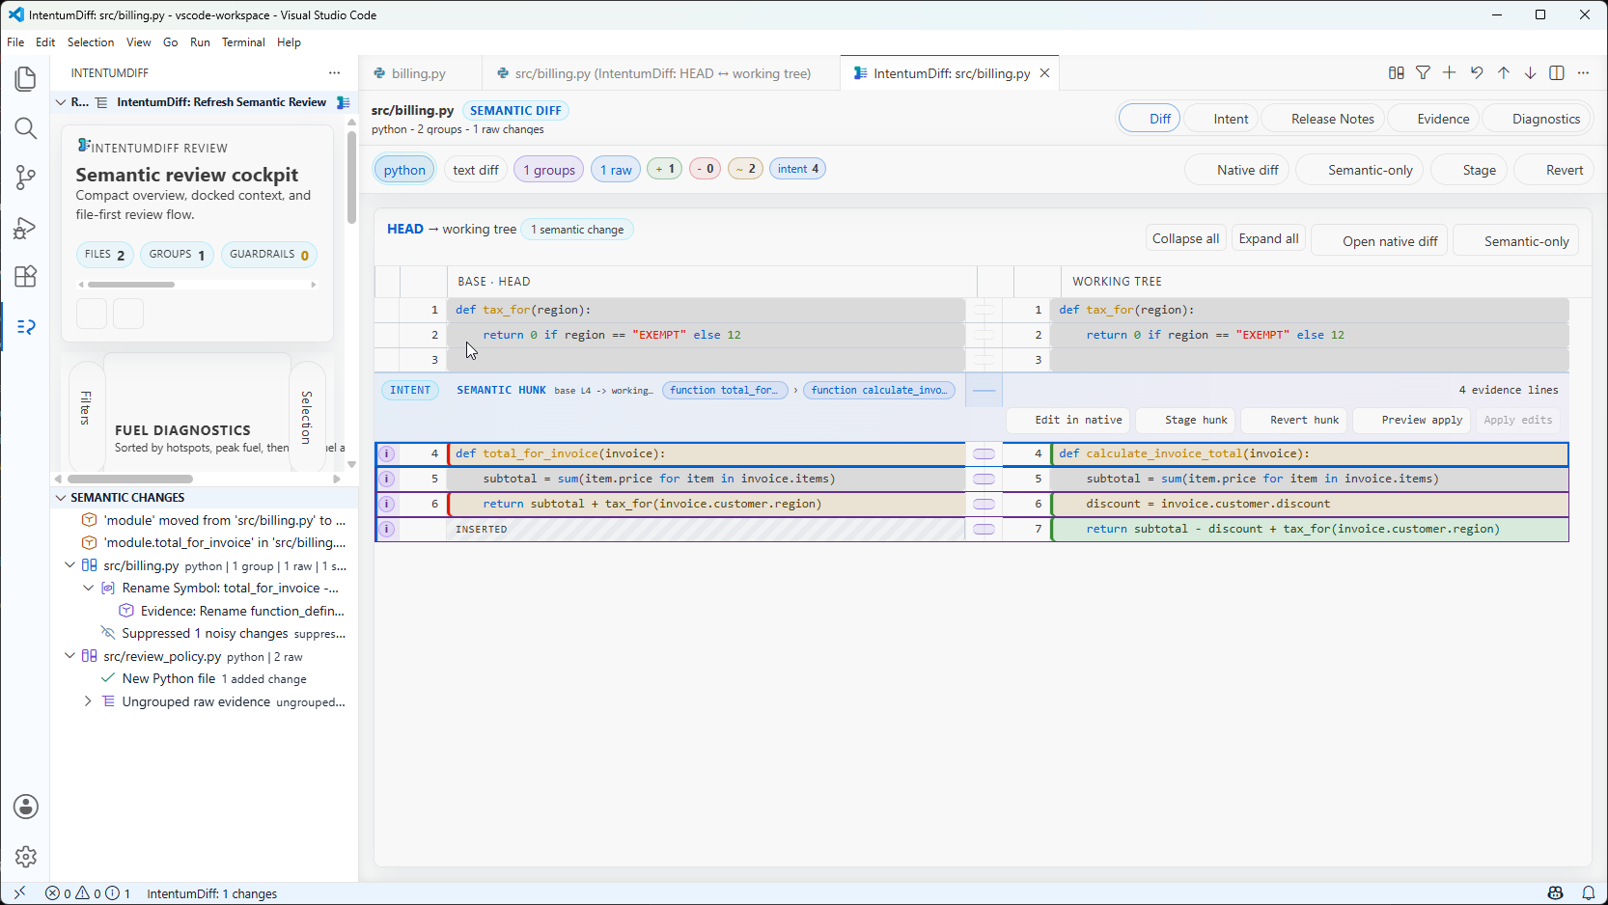The height and width of the screenshot is (905, 1608).
Task: Click the filter funnel icon in editor toolbar
Action: coord(1423,73)
